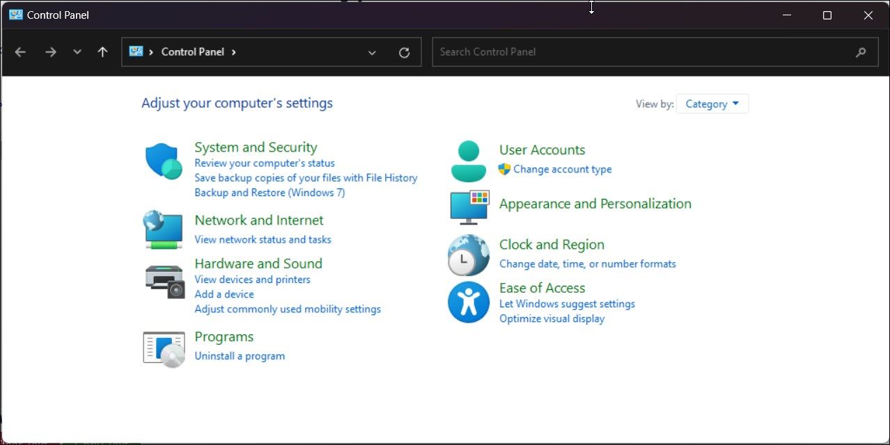Open the Network and Internet globe icon
Screen dimensions: 890x445
[x=164, y=229]
